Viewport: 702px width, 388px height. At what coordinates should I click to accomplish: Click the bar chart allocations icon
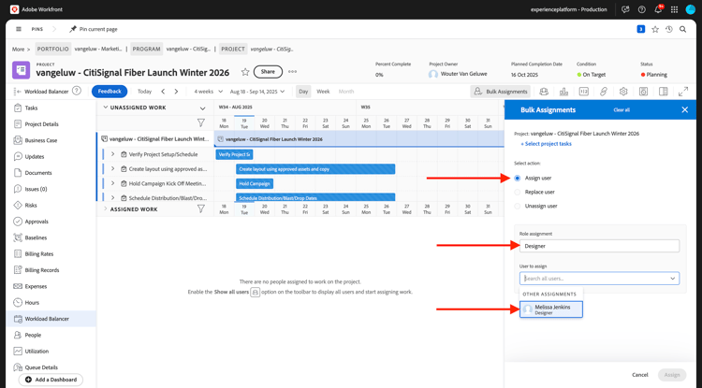[x=563, y=92]
